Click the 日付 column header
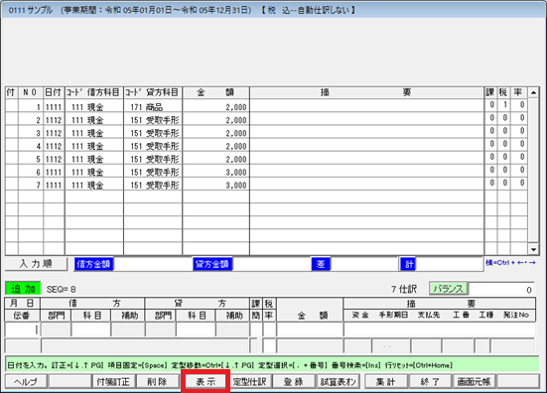 pos(54,92)
